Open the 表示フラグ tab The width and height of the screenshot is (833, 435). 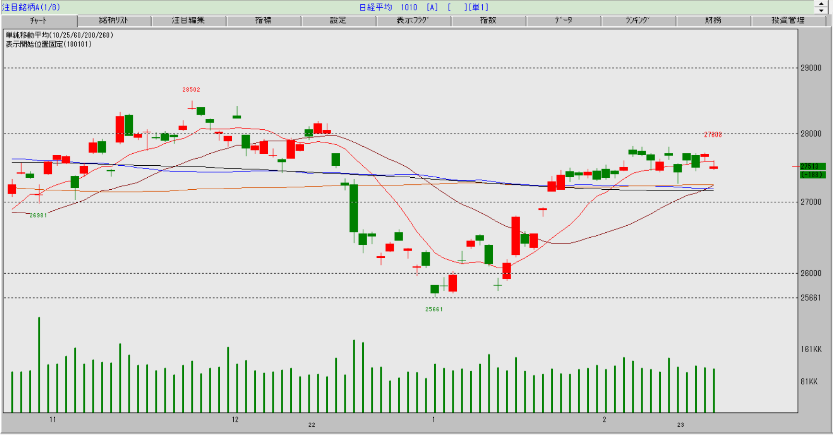click(413, 21)
